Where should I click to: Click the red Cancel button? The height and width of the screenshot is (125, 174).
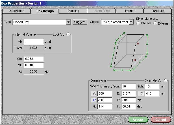pyautogui.click(x=161, y=120)
